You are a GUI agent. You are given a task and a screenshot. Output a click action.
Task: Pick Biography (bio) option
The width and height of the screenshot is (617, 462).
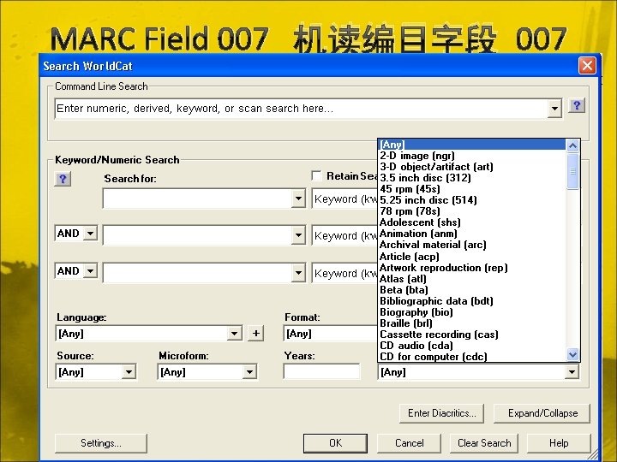(472, 312)
